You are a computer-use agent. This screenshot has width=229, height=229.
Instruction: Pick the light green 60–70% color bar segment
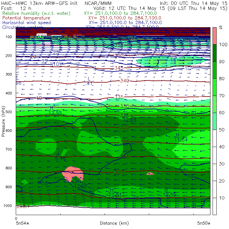(x=214, y=104)
